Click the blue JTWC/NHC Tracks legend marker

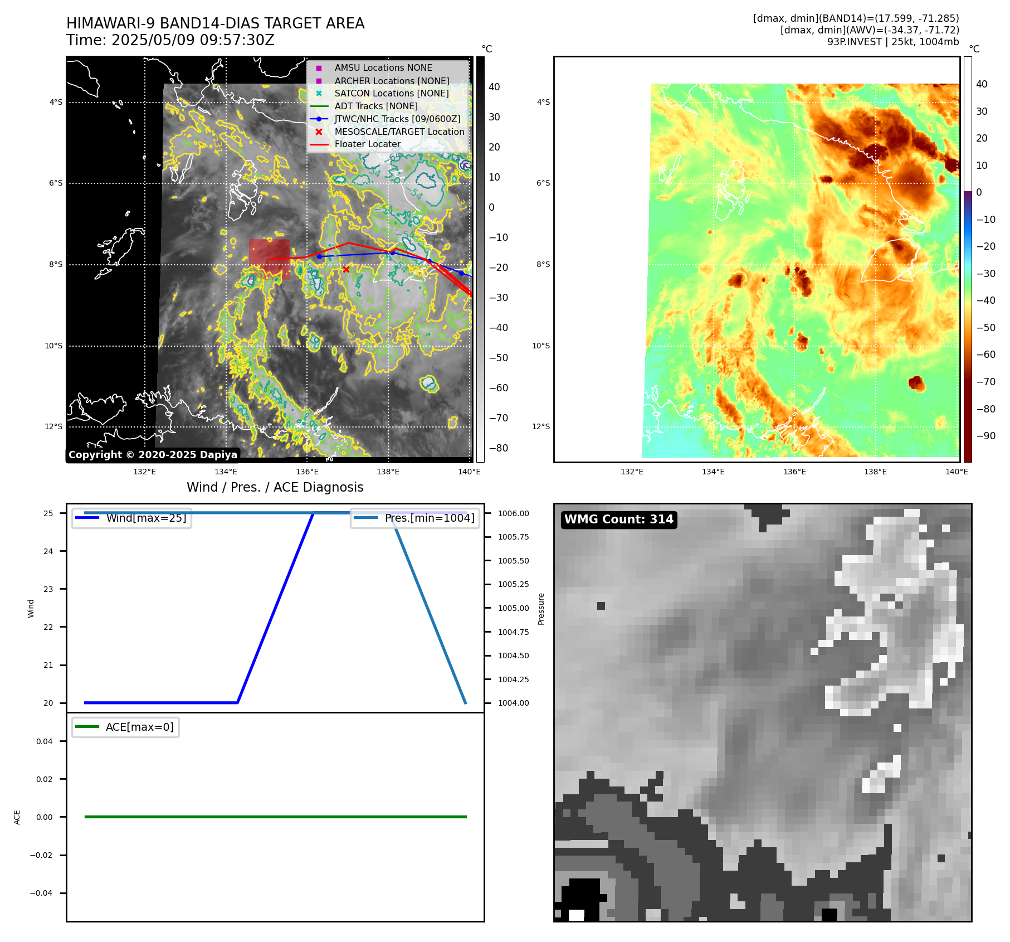click(319, 119)
